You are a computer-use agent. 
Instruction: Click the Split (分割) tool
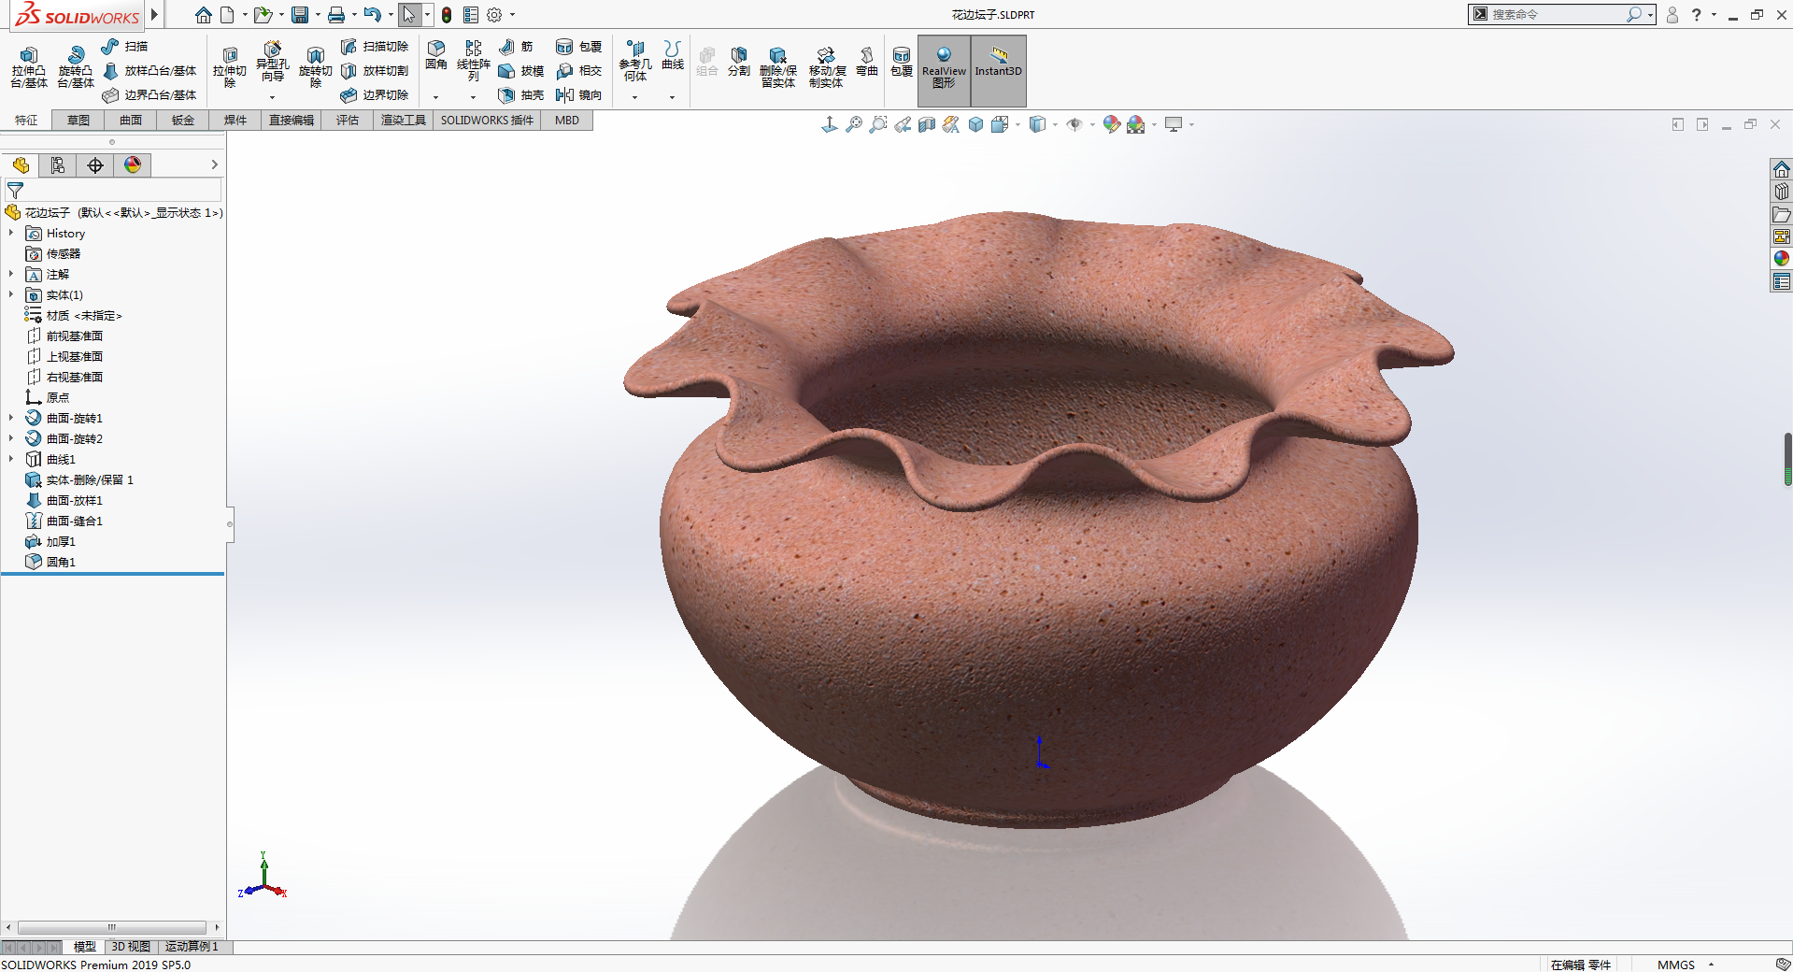(739, 62)
